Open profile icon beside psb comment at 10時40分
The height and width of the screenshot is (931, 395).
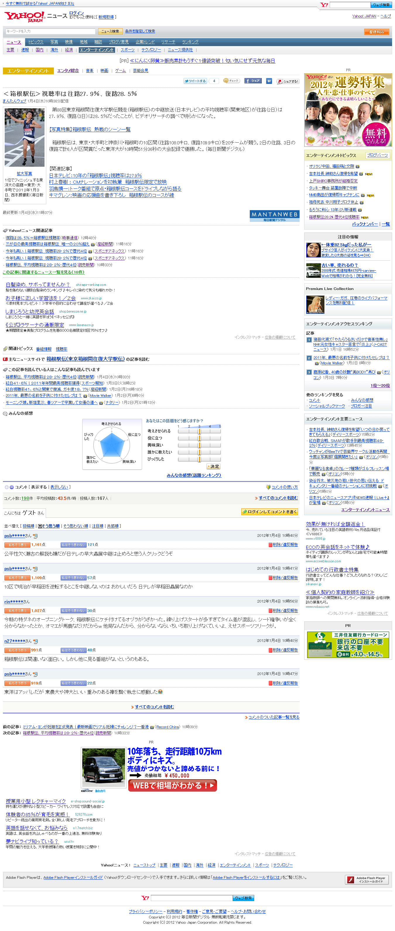click(35, 536)
